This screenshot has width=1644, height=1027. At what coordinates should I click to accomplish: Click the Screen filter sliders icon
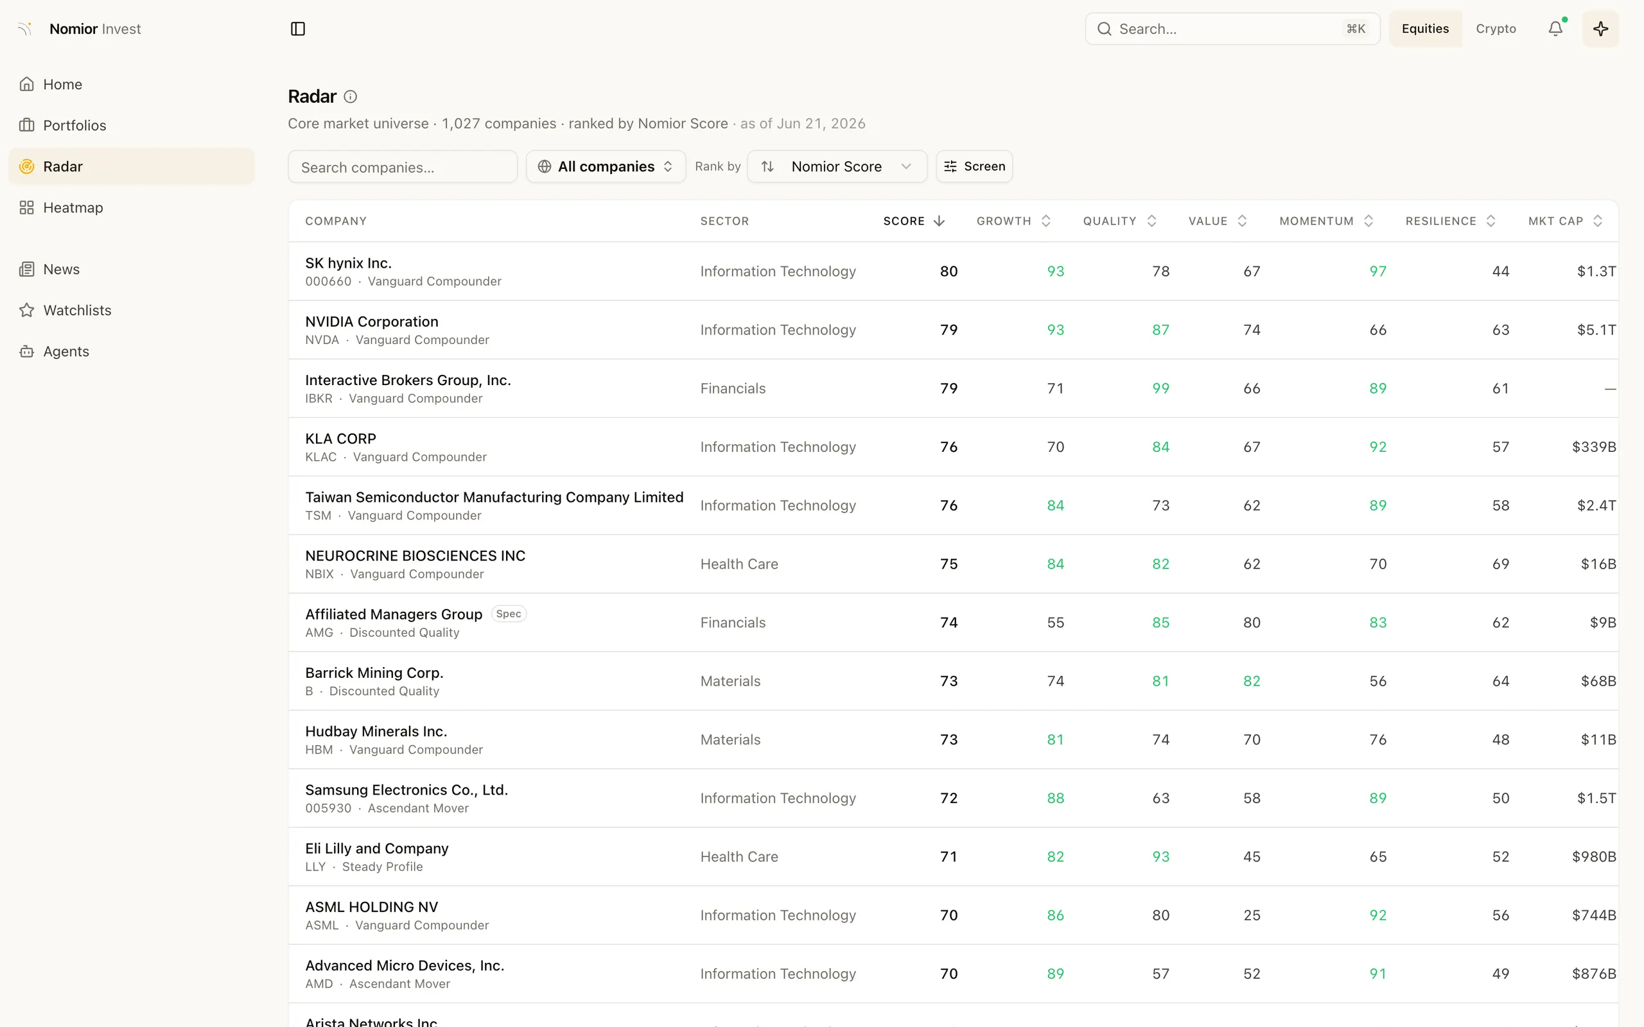point(950,166)
